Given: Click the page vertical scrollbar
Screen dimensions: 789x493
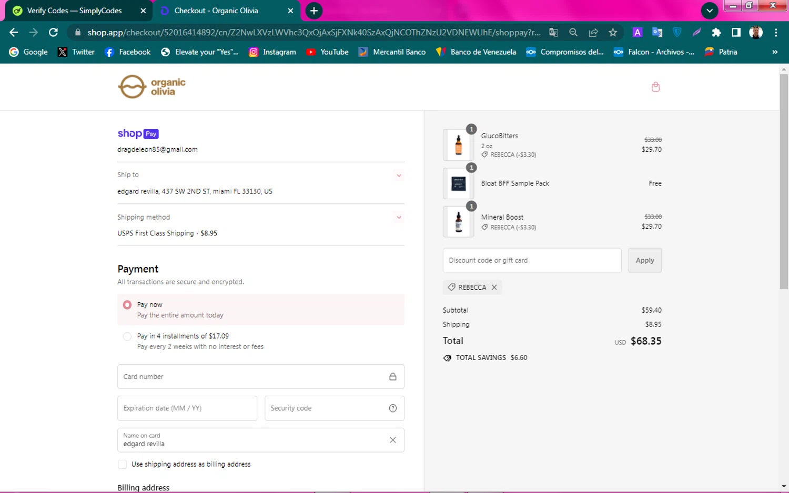Looking at the screenshot, I should click(x=784, y=181).
